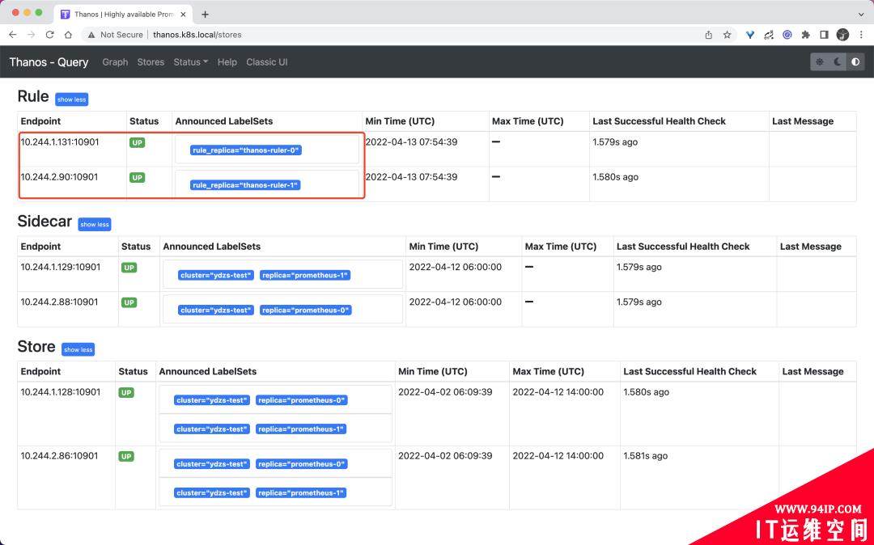Expand the tab search chevron
The image size is (874, 545).
point(861,15)
